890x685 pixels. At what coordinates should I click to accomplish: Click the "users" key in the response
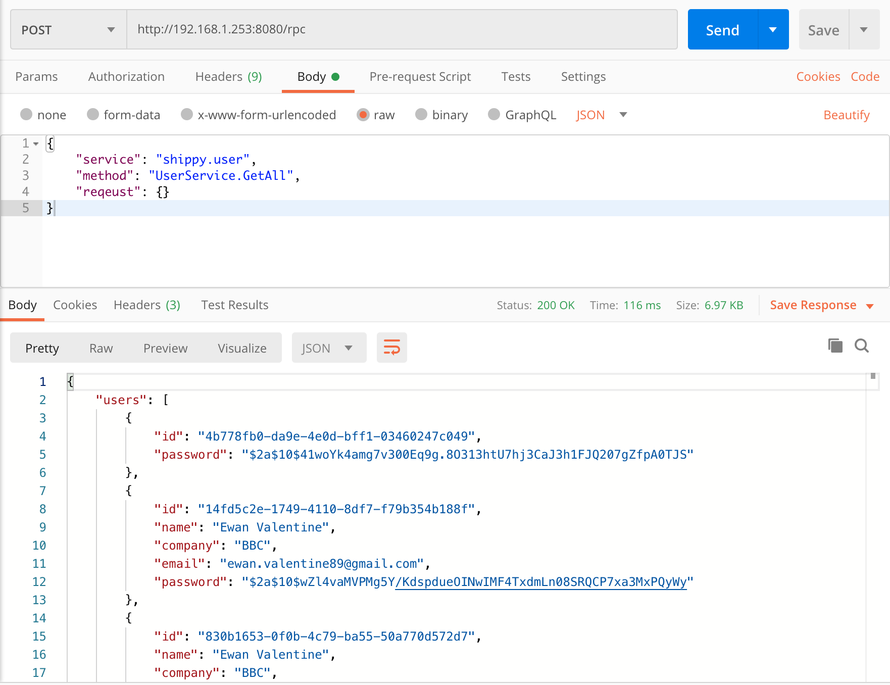coord(121,400)
